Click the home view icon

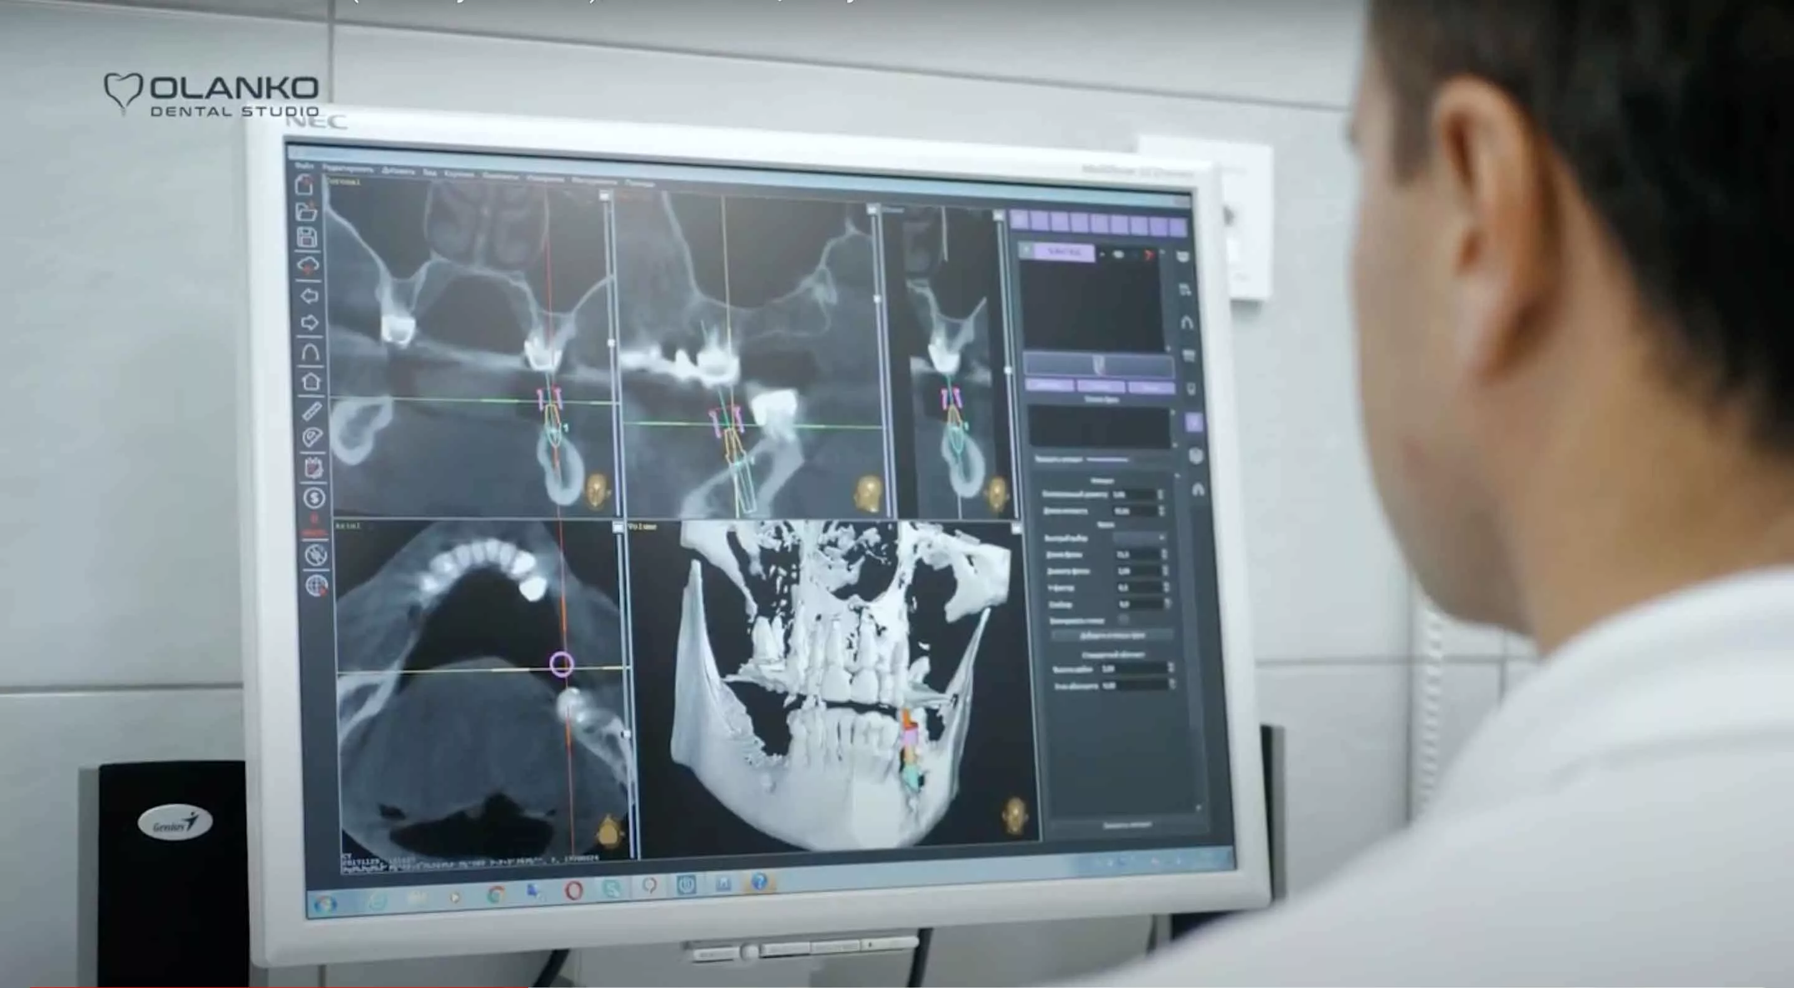pos(311,381)
